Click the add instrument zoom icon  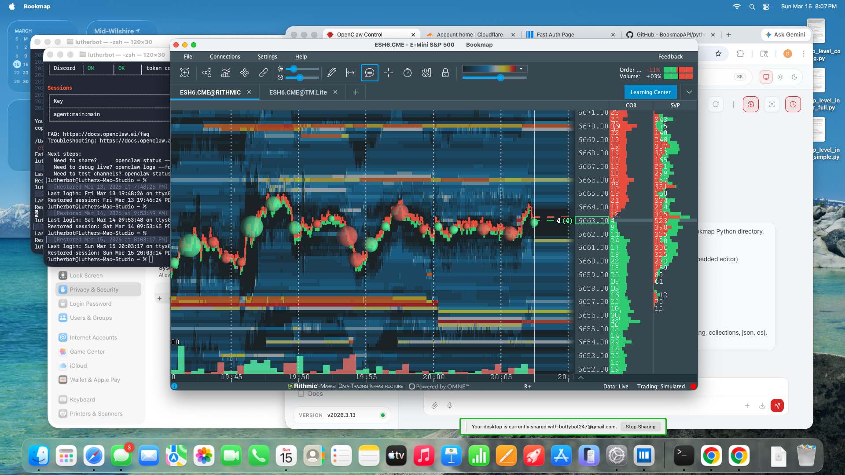point(185,73)
